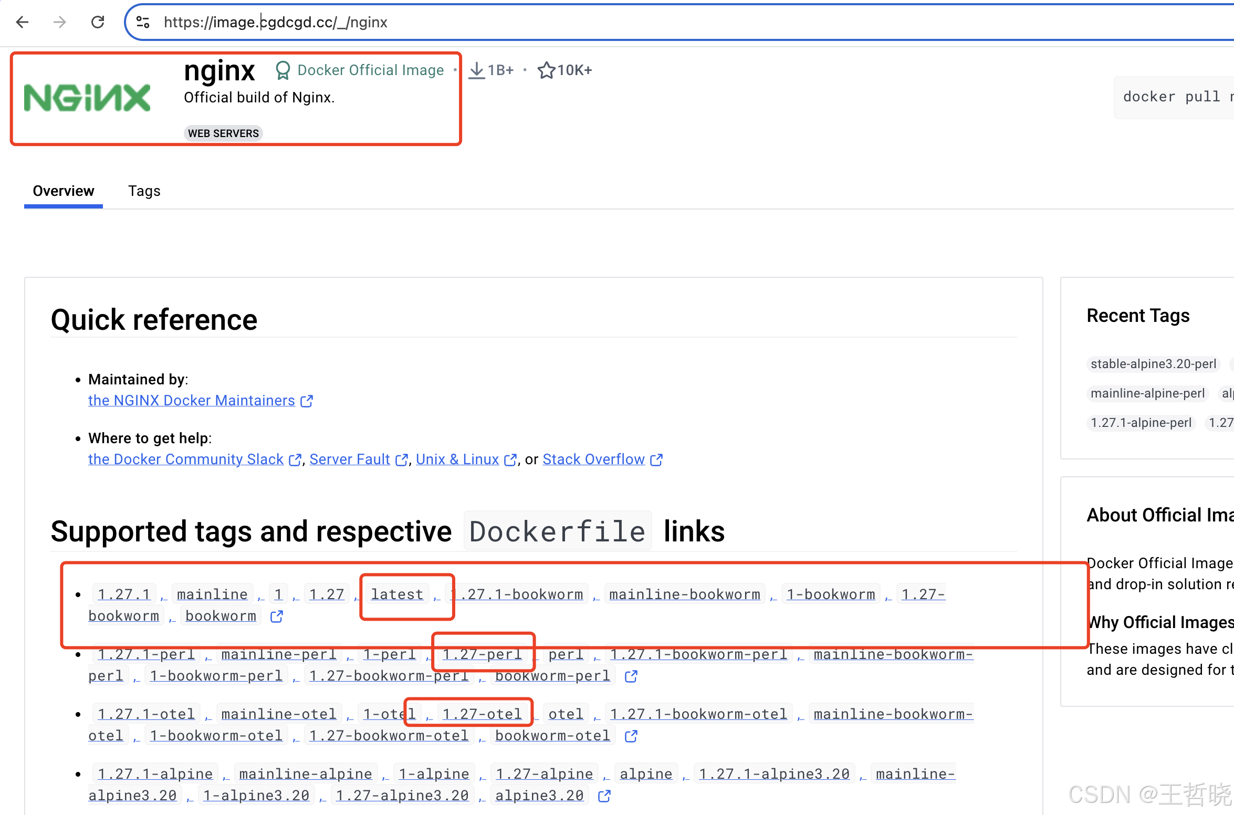The width and height of the screenshot is (1234, 815).
Task: Switch to the Tags tab
Action: click(x=144, y=191)
